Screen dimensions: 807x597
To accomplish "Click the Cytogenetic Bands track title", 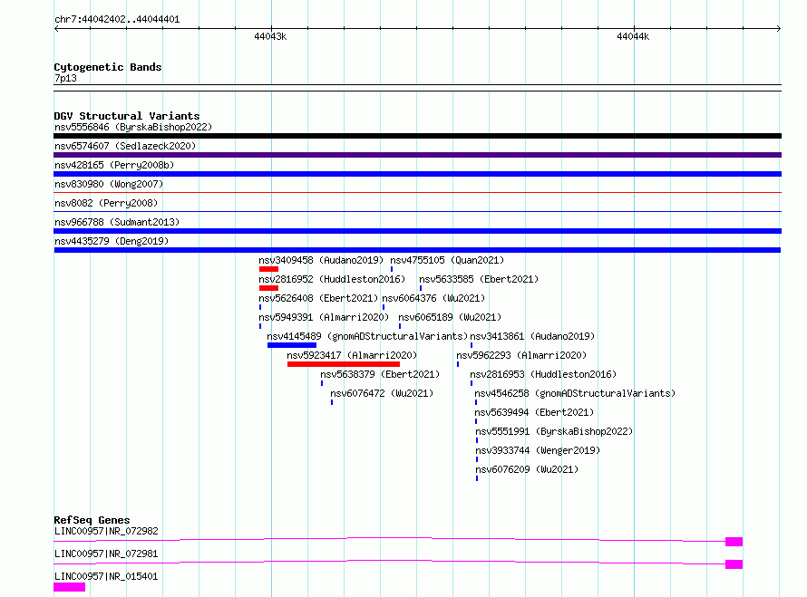I will (108, 67).
